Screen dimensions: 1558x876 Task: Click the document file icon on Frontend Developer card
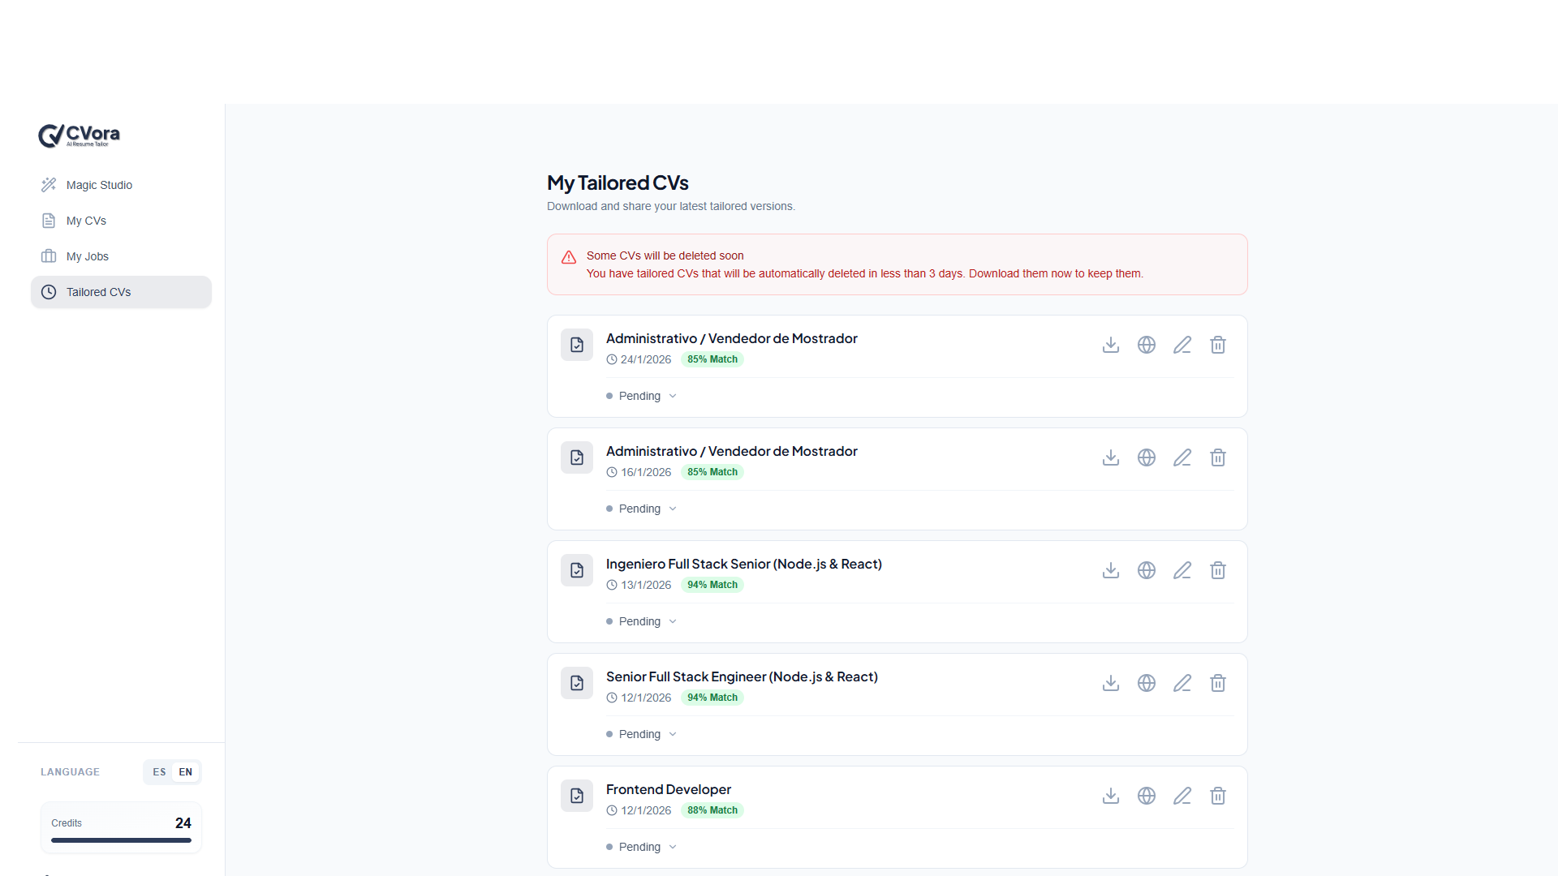tap(577, 796)
